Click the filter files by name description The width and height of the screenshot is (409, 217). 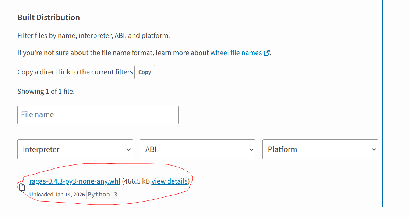(94, 36)
